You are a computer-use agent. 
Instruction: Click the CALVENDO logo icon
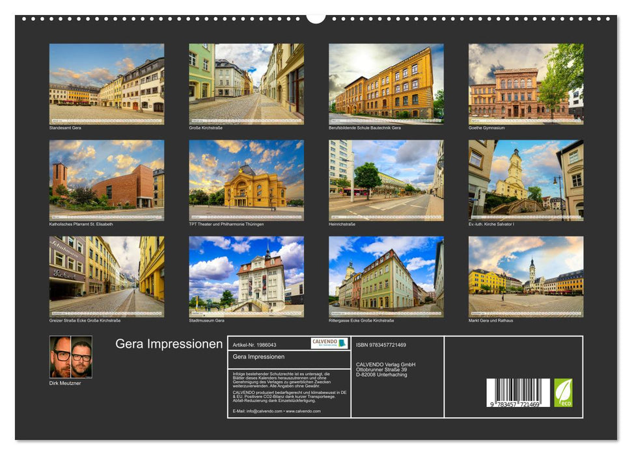coord(329,343)
